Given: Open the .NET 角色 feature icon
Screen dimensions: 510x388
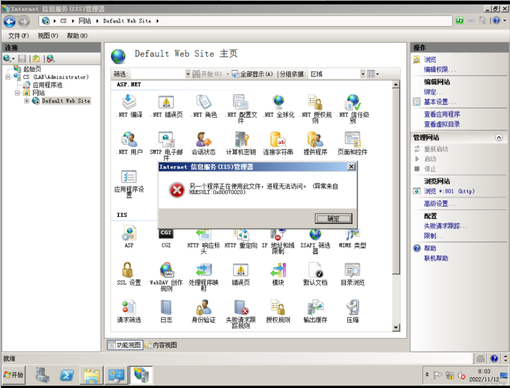Looking at the screenshot, I should (x=204, y=102).
